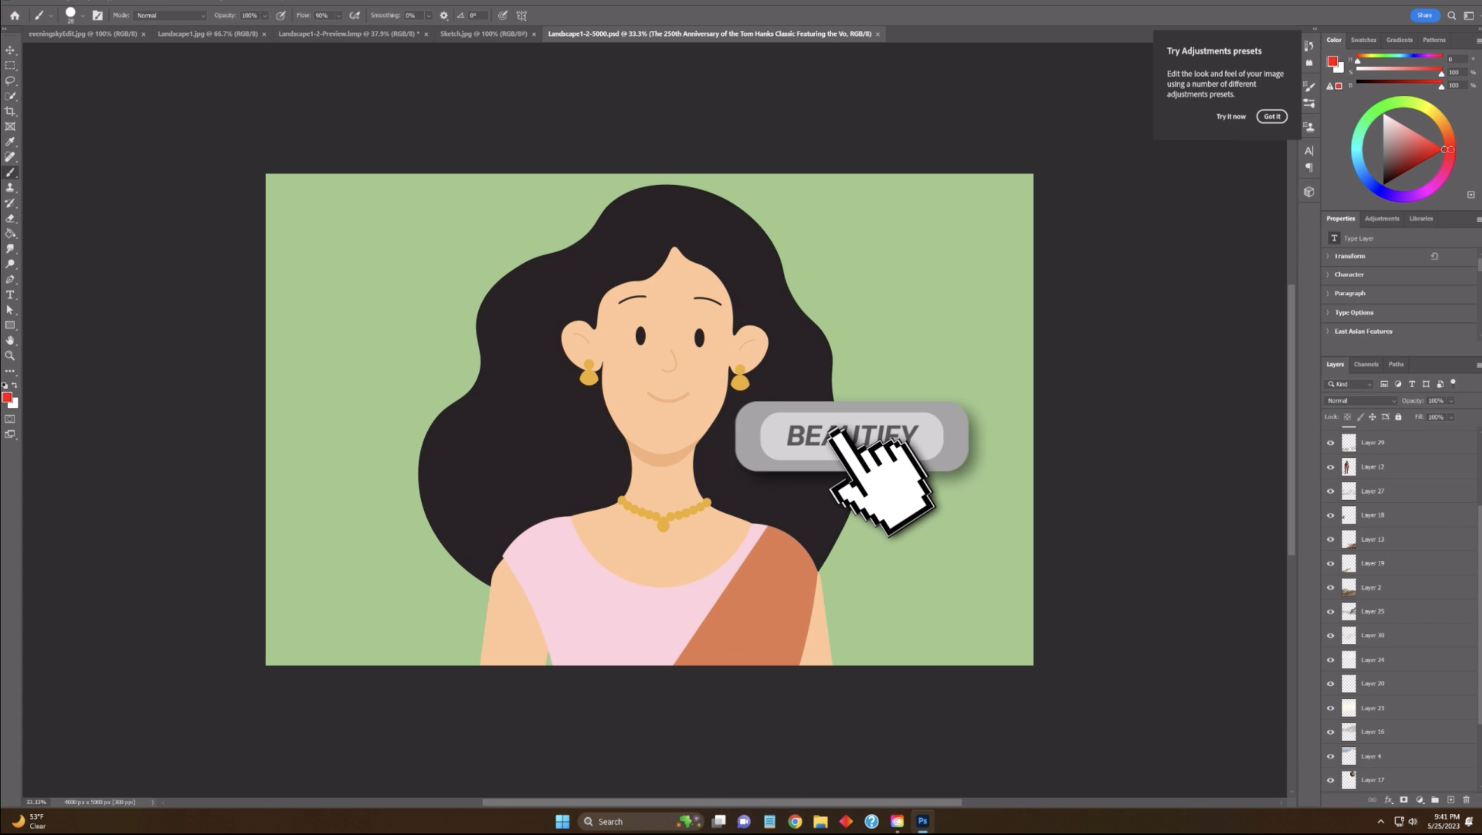Select the Zoom tool in toolbar
This screenshot has height=835, width=1482.
click(x=10, y=356)
